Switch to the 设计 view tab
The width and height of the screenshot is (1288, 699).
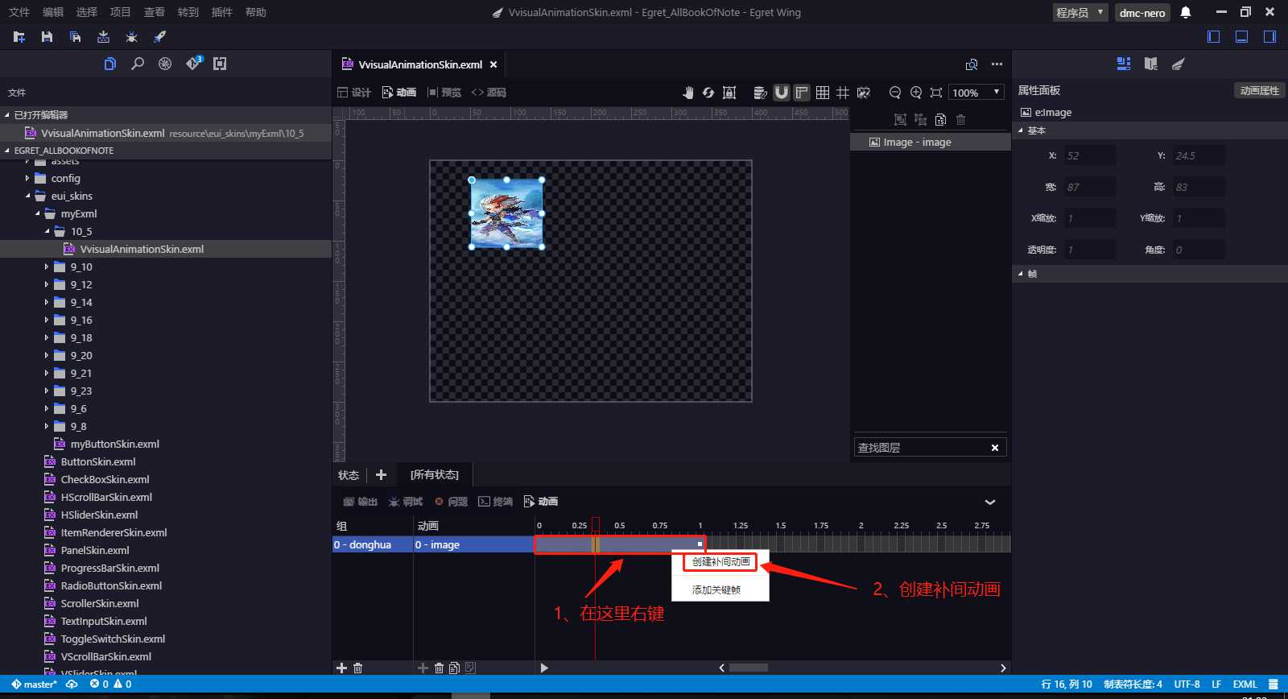pos(354,93)
